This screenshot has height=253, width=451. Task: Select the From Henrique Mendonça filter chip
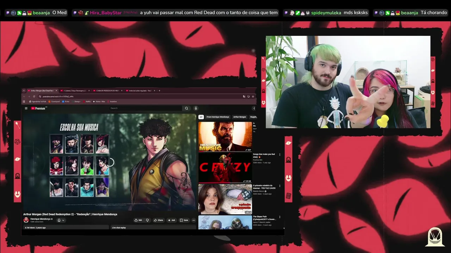point(218,117)
